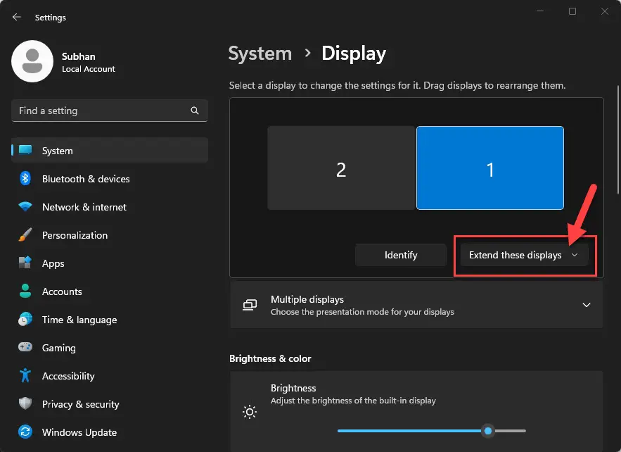Select display 1 monitor box
Screen dimensions: 621x452
click(490, 168)
